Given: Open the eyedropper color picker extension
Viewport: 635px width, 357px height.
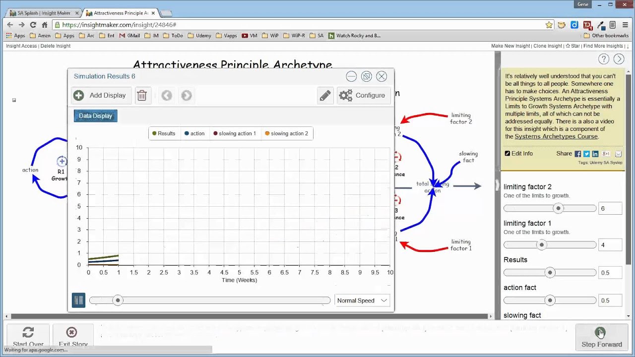Looking at the screenshot, I should click(x=600, y=25).
